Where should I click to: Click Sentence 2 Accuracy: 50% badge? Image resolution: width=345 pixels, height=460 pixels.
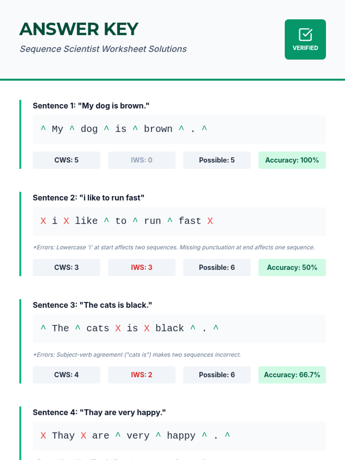click(292, 267)
